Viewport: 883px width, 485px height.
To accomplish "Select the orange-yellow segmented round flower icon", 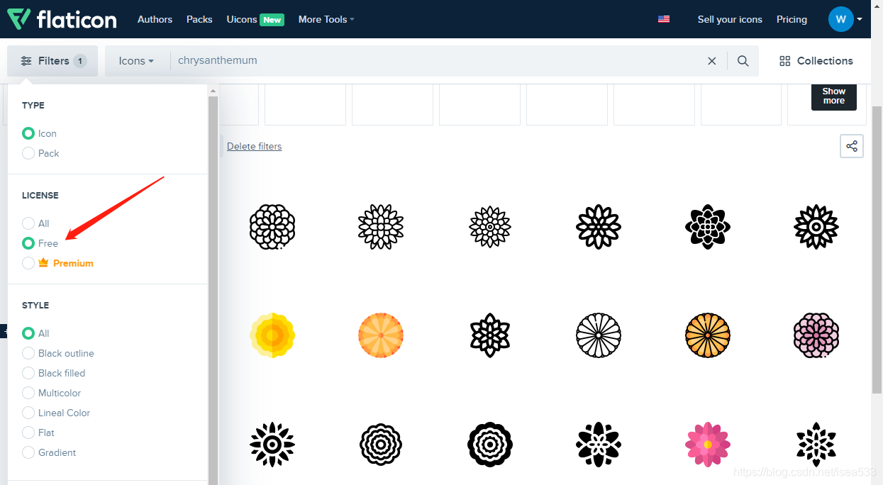I will pos(708,335).
